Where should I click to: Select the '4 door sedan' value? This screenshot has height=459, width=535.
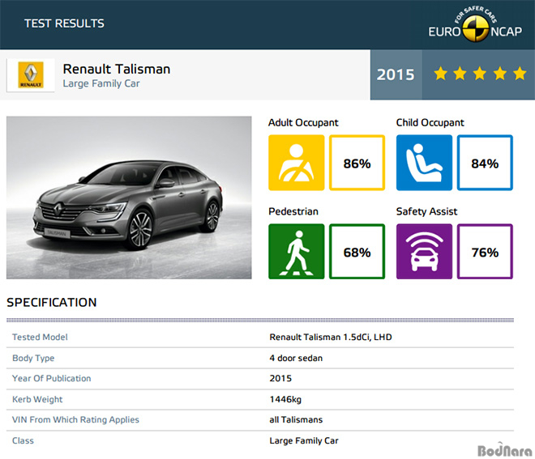(x=296, y=358)
